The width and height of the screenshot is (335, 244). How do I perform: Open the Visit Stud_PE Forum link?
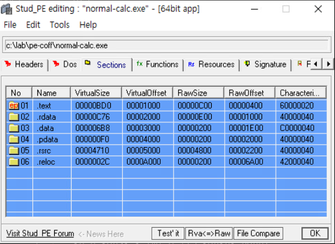pyautogui.click(x=40, y=233)
